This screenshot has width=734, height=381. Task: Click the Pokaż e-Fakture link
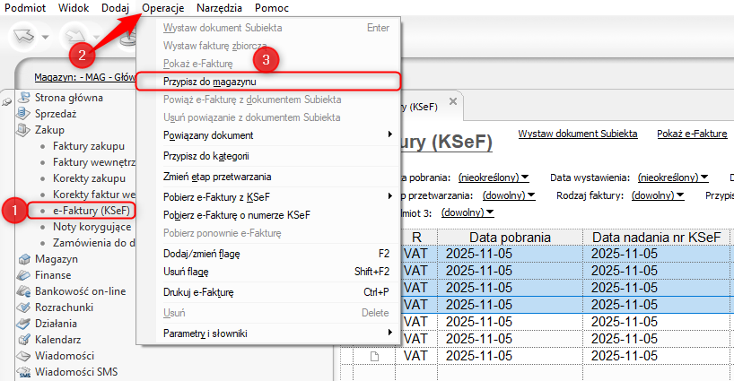click(x=691, y=134)
